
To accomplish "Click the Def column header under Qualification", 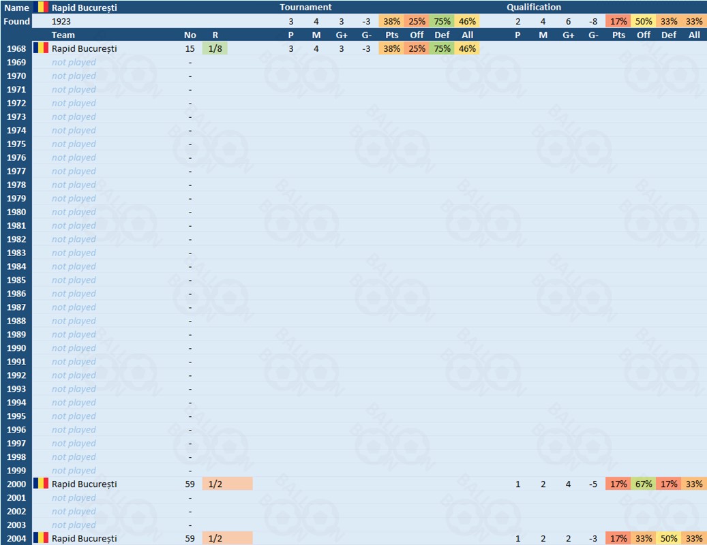I will point(669,35).
